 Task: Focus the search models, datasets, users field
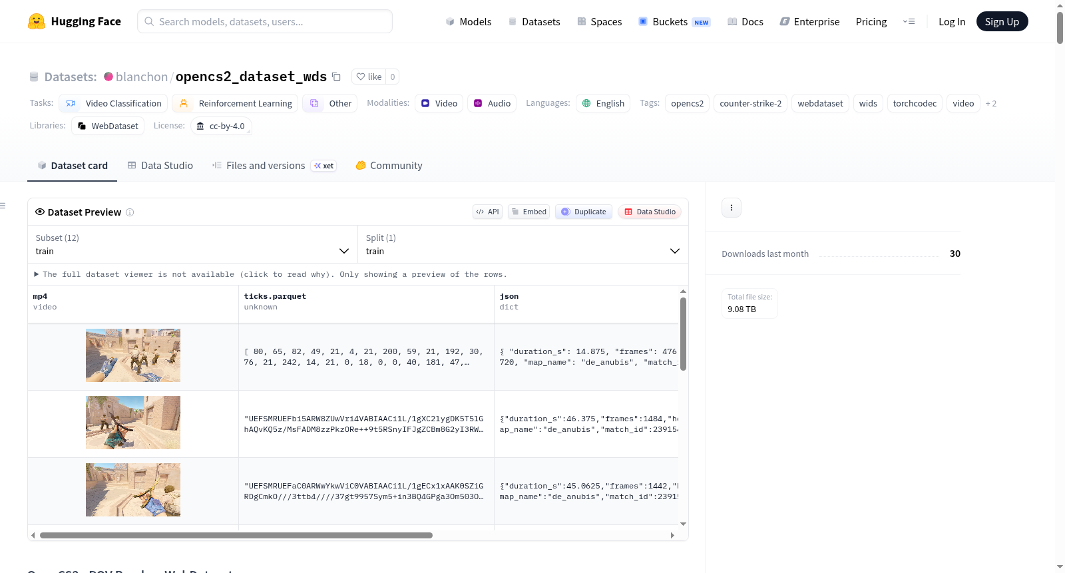(x=265, y=21)
